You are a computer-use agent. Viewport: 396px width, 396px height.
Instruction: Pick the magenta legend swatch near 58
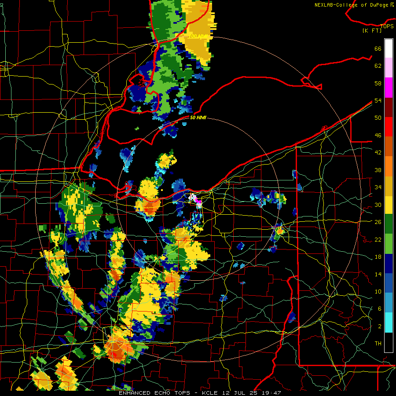tap(389, 87)
